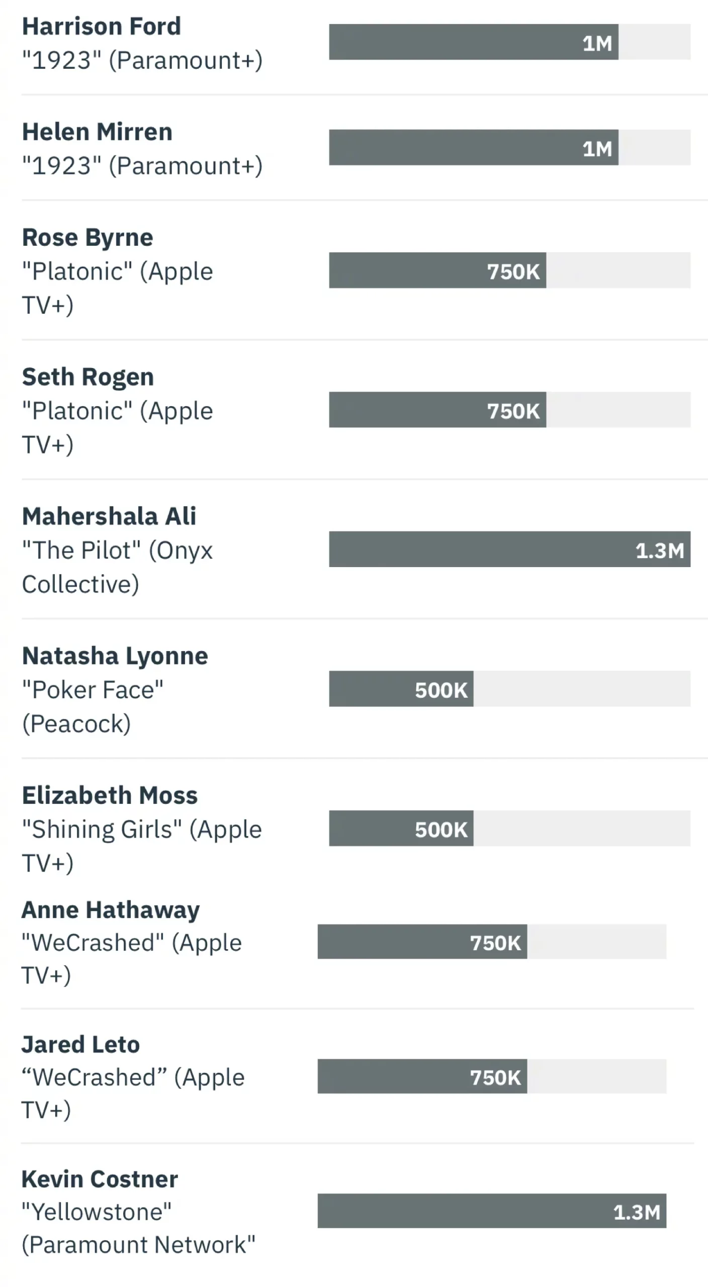The image size is (708, 1287).
Task: Click the "Poker Face" (Peacock) show text
Action: (93, 707)
